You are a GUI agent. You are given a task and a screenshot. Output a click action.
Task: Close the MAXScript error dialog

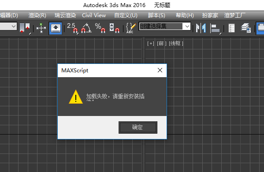coord(160,70)
